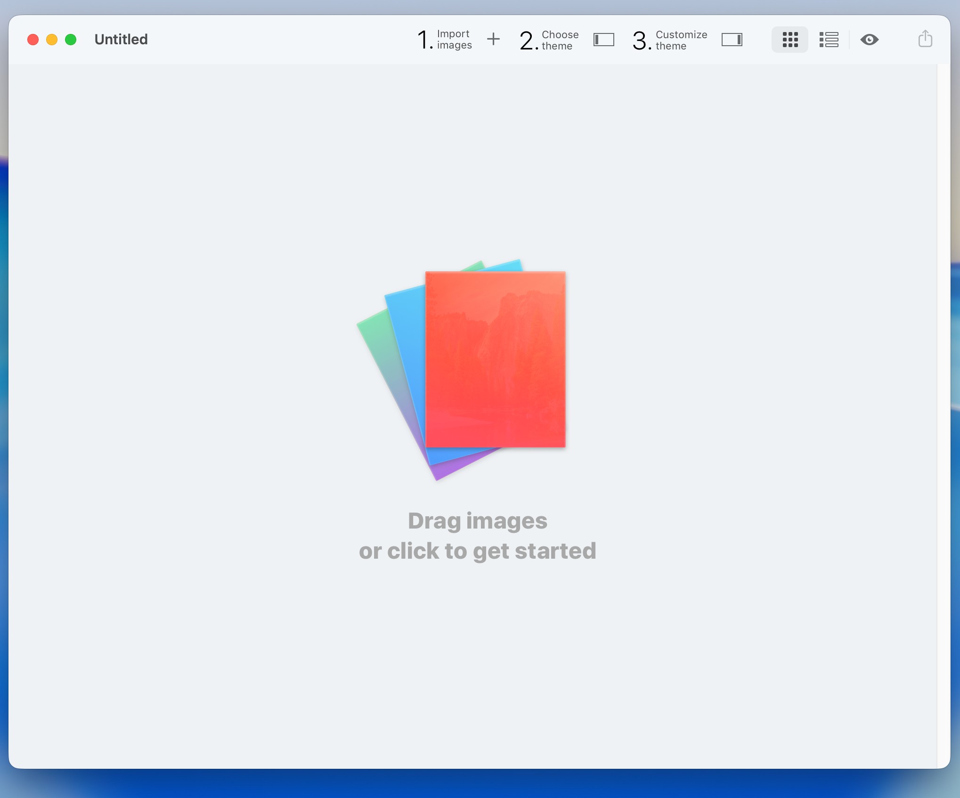Close the Untitled window with red button

[x=33, y=40]
